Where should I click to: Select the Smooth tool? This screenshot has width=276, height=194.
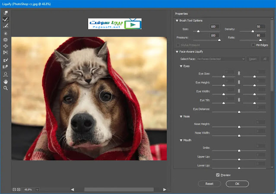[x=6, y=25]
